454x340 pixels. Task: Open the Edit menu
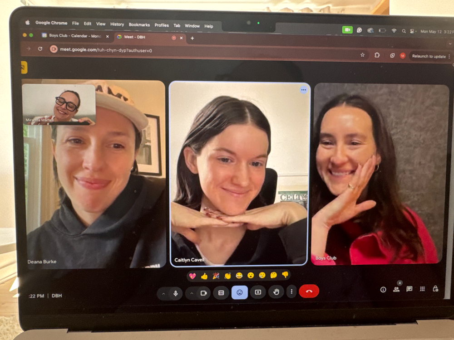coord(88,24)
